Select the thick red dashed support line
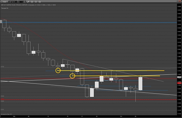Viewport: 182px width, 118px height. [89, 100]
